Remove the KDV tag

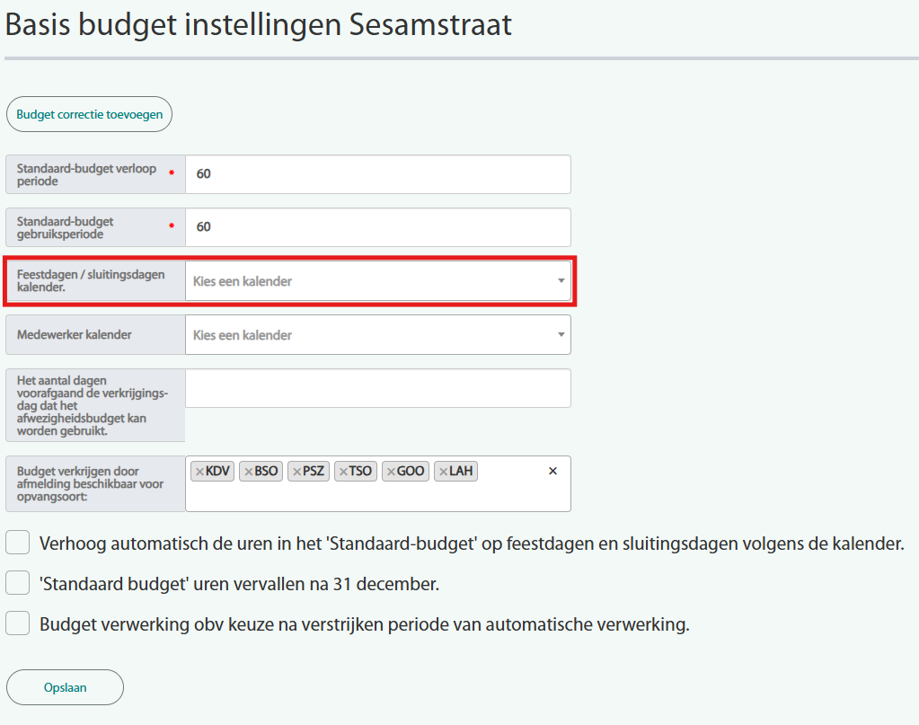point(199,472)
